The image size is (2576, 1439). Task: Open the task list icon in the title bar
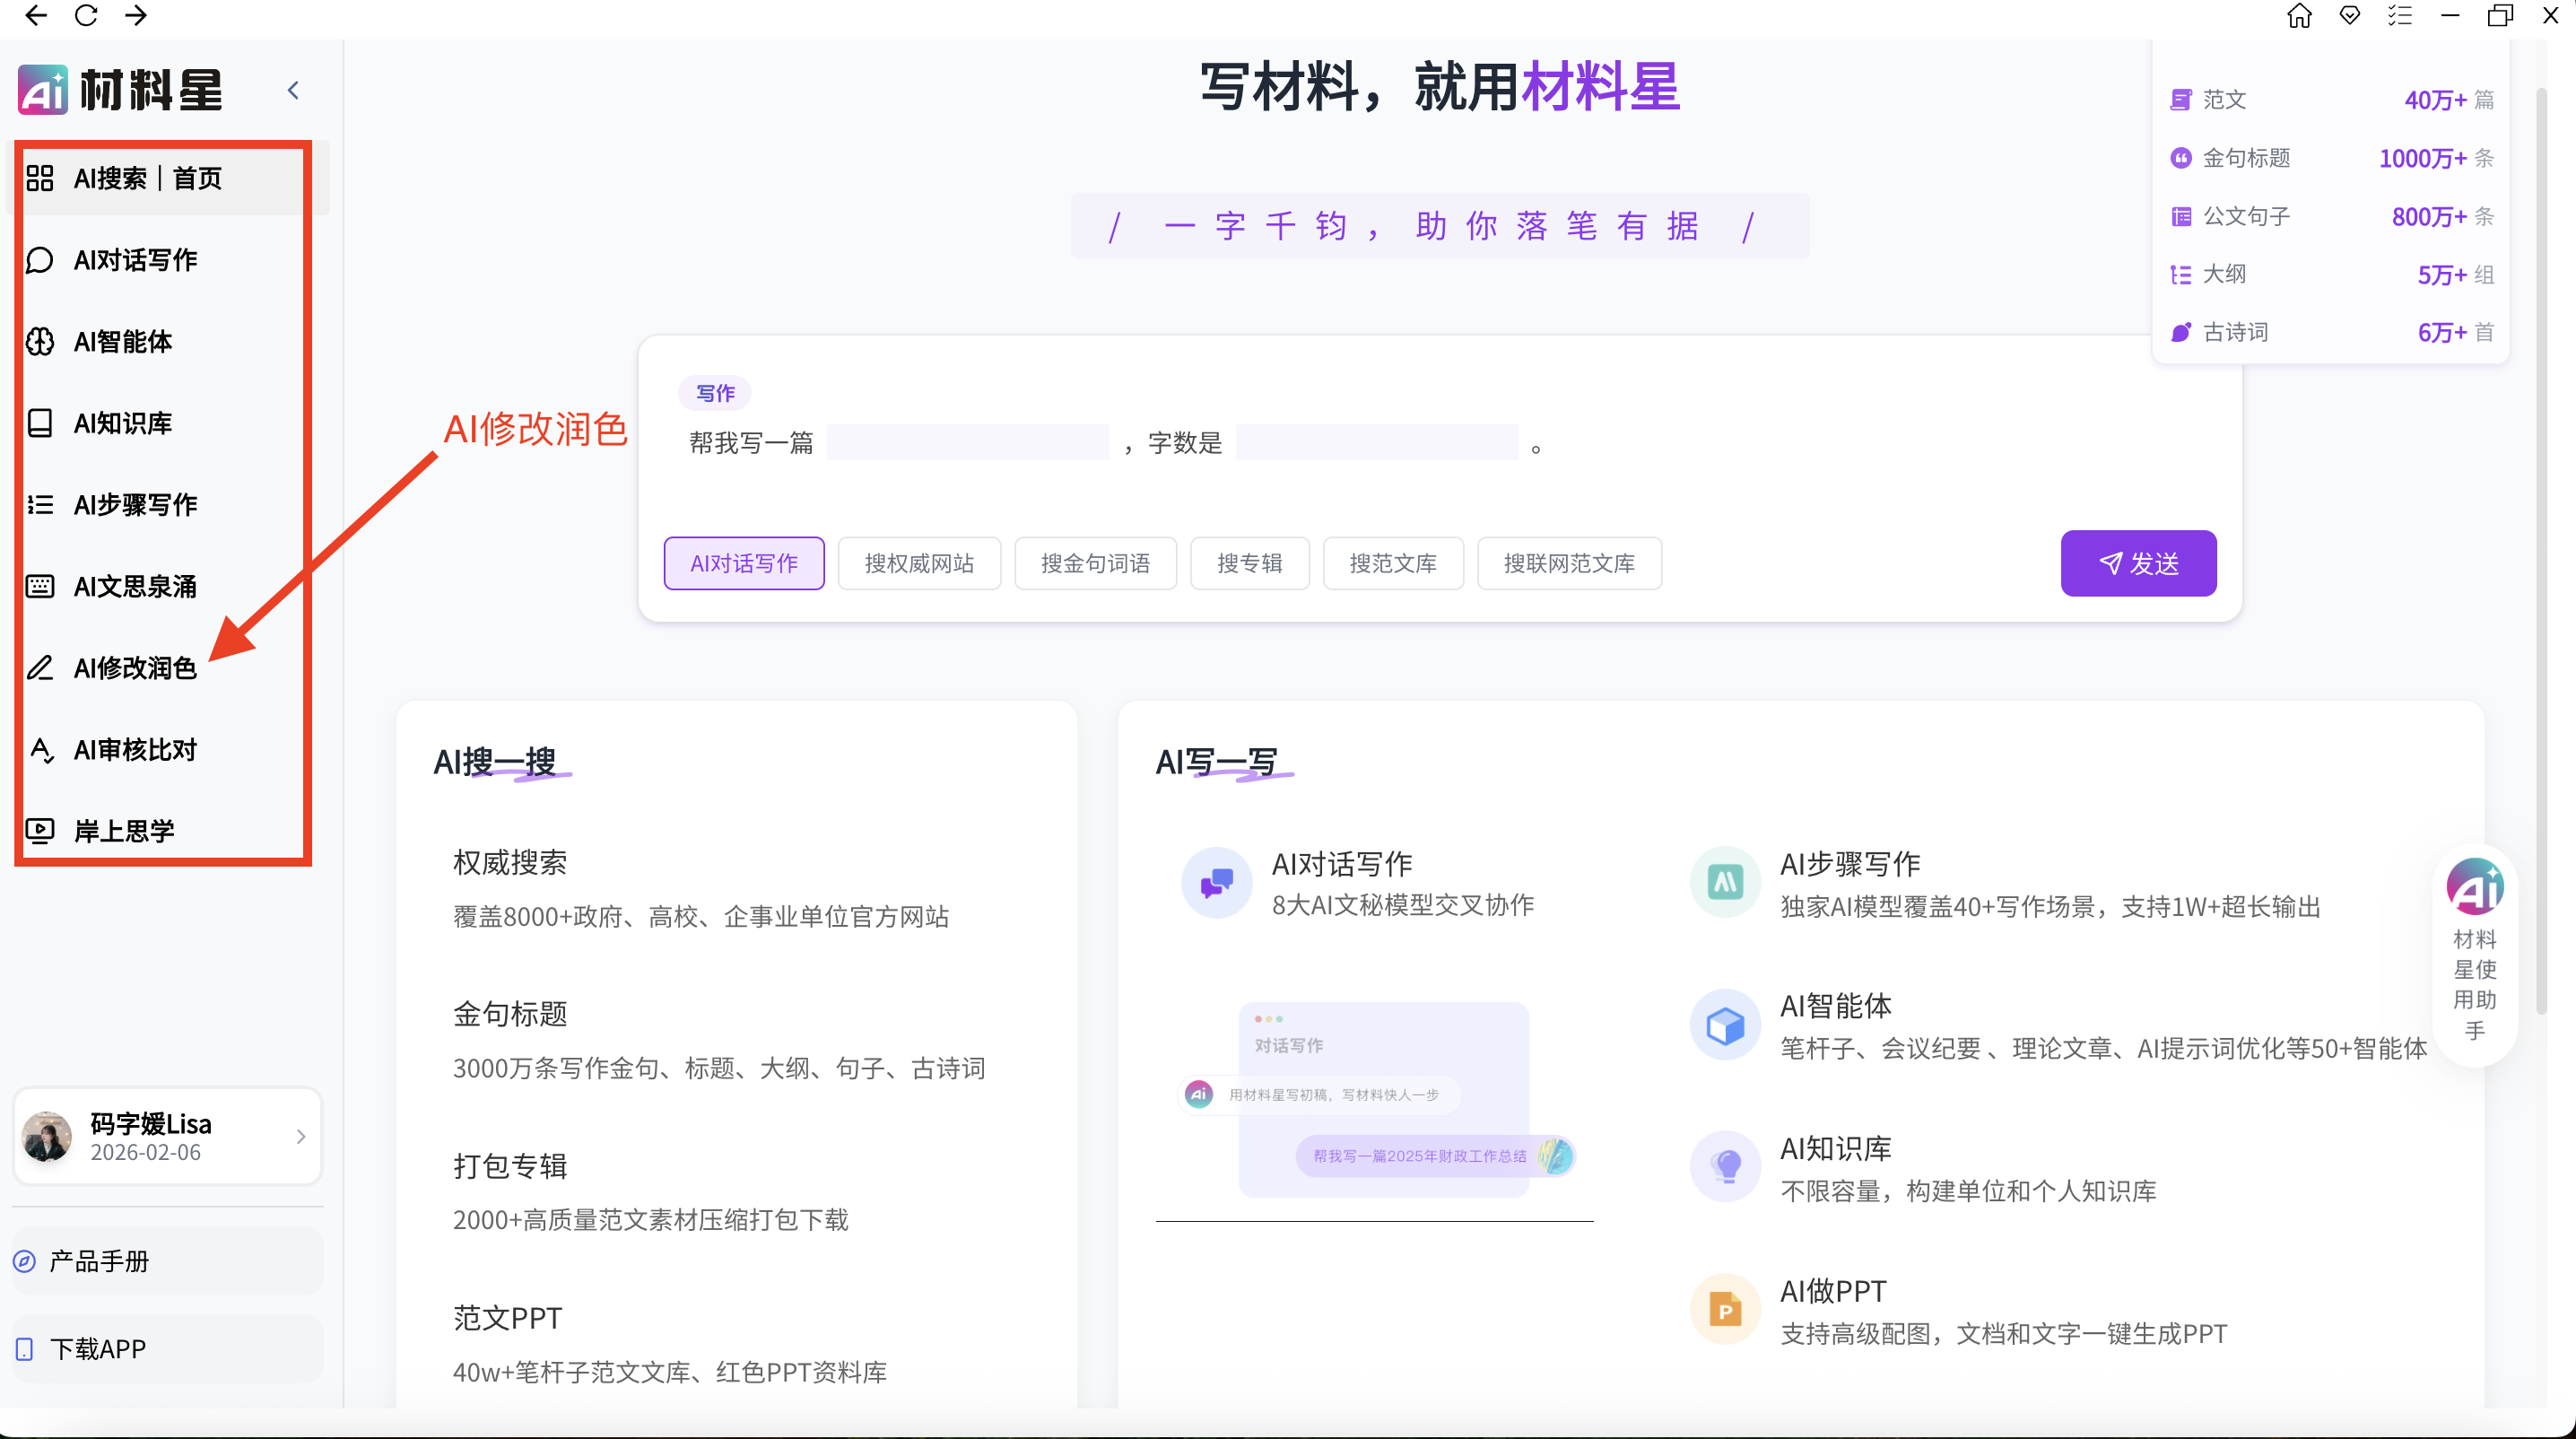coord(2400,15)
